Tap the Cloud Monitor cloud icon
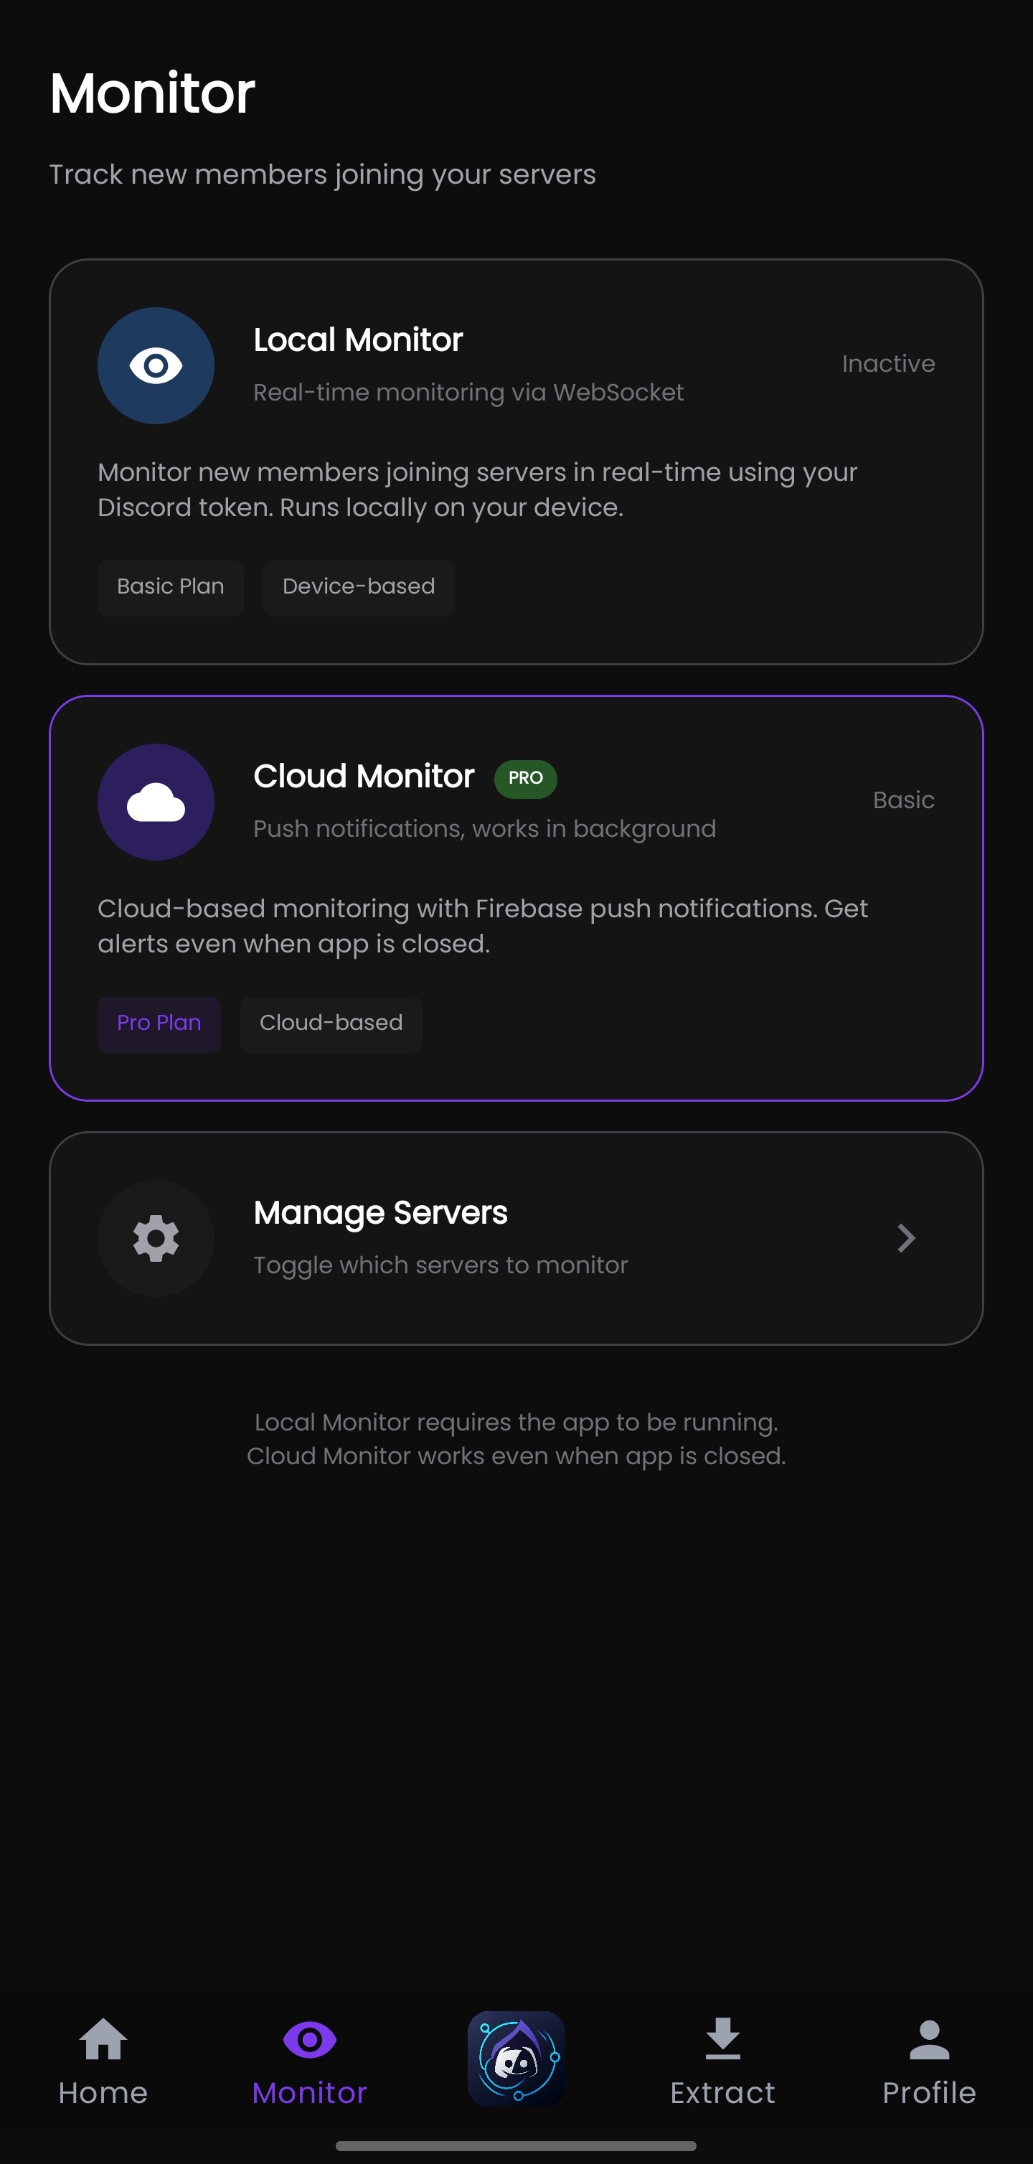The height and width of the screenshot is (2164, 1033). [156, 802]
